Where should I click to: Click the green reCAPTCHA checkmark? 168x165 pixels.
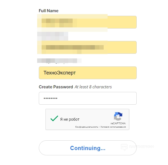point(54,118)
